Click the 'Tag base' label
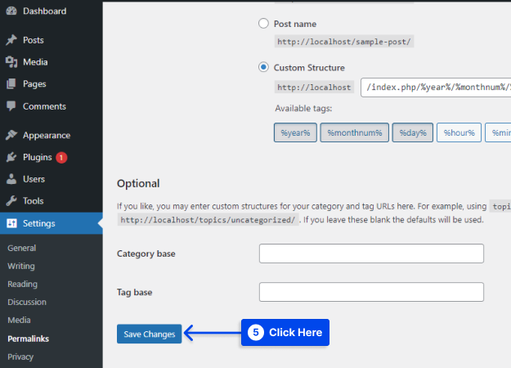Image resolution: width=511 pixels, height=368 pixels. (x=135, y=293)
